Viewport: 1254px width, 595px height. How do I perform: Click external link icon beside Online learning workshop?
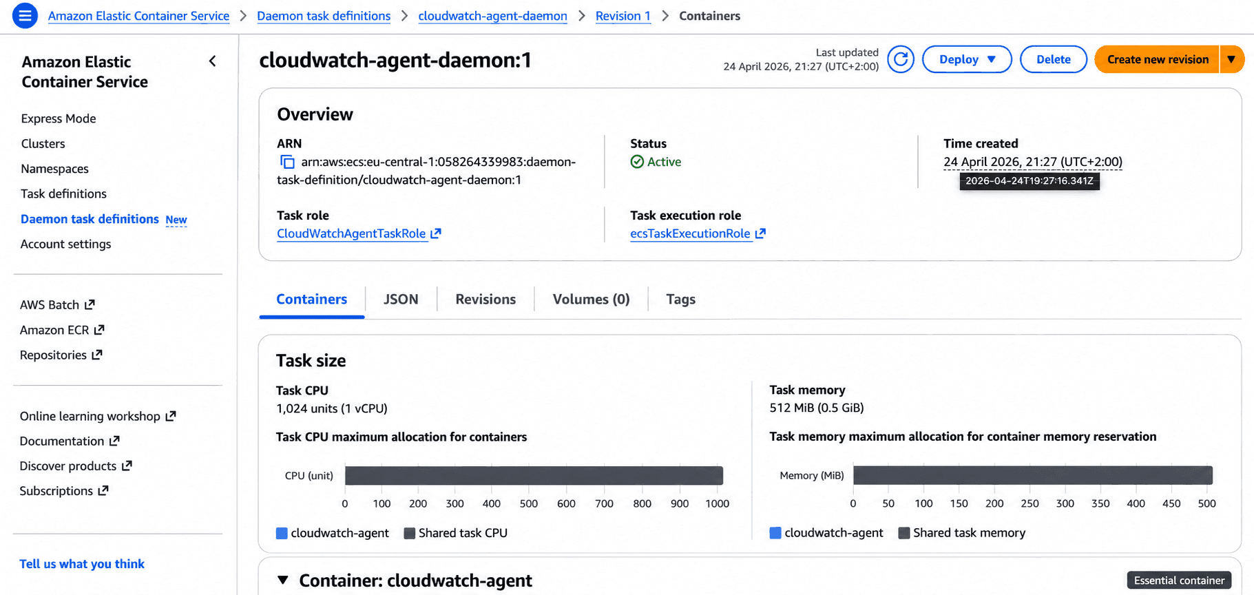point(171,416)
